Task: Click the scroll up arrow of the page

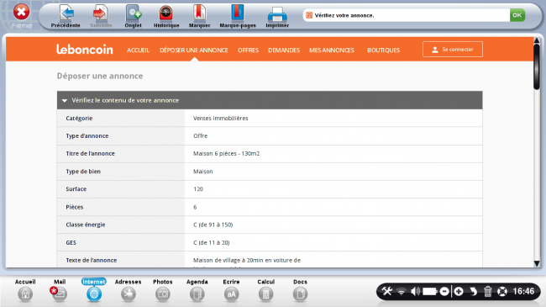Action: [537, 40]
